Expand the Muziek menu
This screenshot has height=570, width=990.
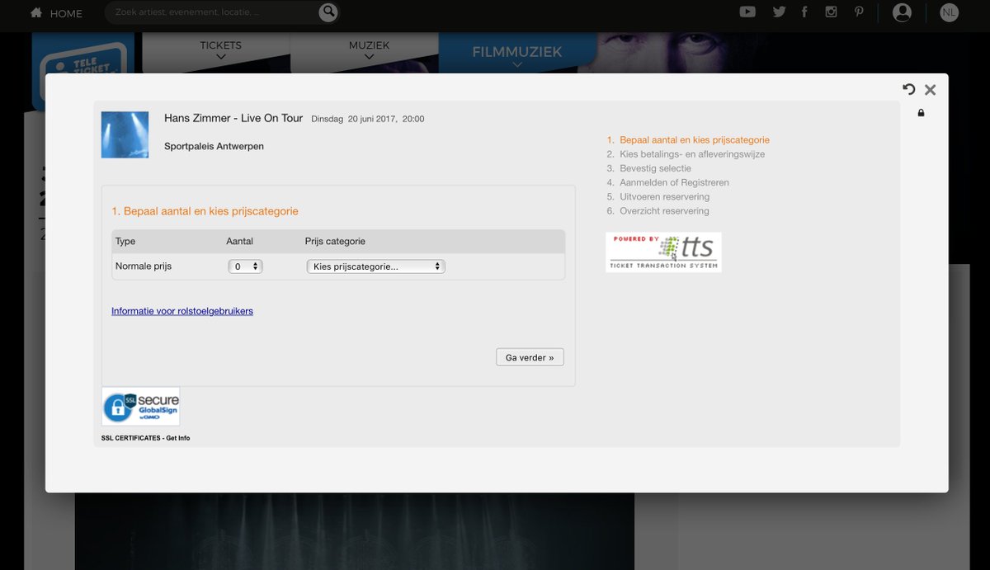coord(369,49)
